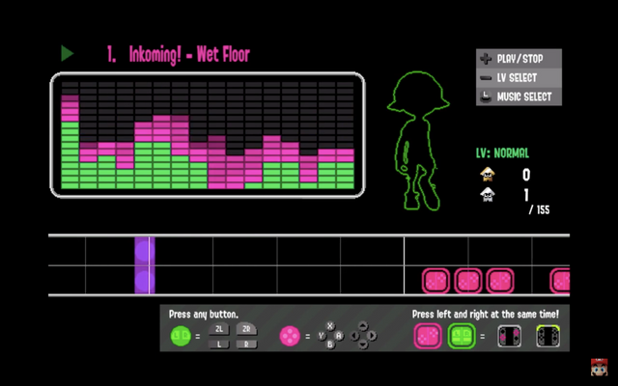Viewport: 618px width, 386px height.
Task: Click the green play triangle beside the song title
Action: coord(68,53)
